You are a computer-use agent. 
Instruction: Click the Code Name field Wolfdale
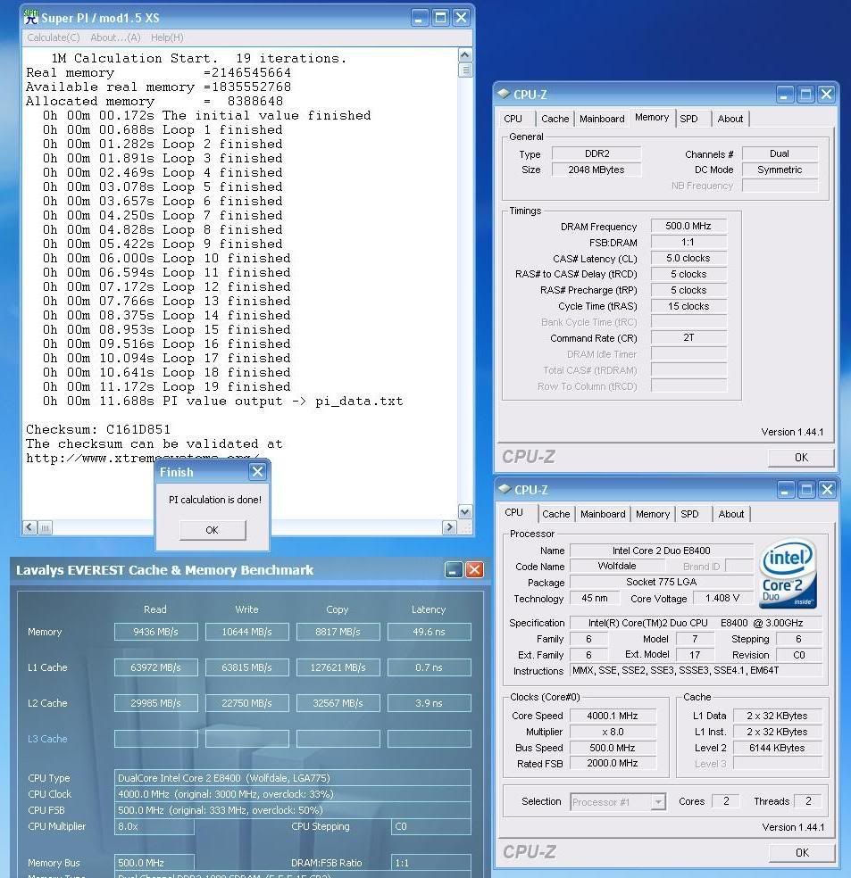click(x=617, y=566)
